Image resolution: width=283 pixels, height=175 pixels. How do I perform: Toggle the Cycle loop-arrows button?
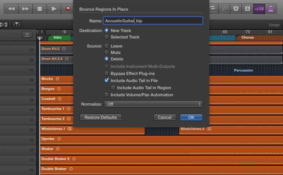[213, 9]
